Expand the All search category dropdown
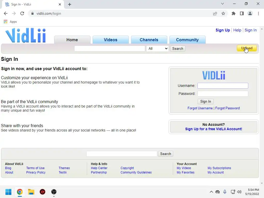The width and height of the screenshot is (264, 198). pos(158,48)
